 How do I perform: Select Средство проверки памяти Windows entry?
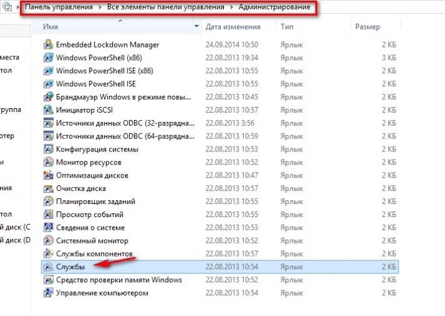click(118, 280)
